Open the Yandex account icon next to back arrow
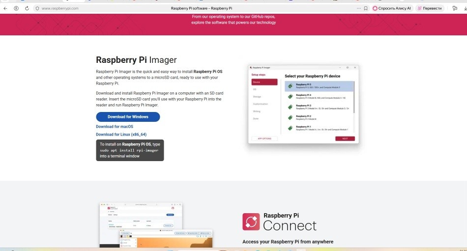 click(16, 8)
